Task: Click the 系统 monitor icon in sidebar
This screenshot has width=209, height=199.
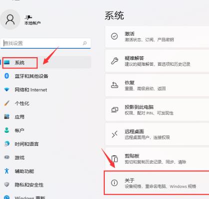Action: (x=7, y=63)
